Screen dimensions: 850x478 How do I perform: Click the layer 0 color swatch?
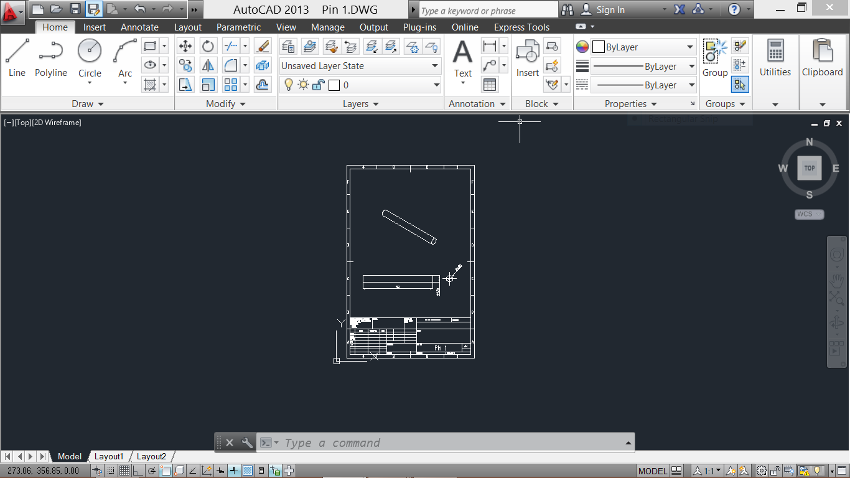tap(334, 85)
